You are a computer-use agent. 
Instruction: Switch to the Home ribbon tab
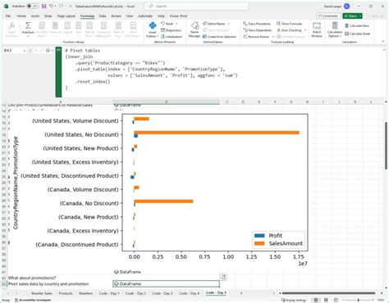pyautogui.click(x=21, y=16)
